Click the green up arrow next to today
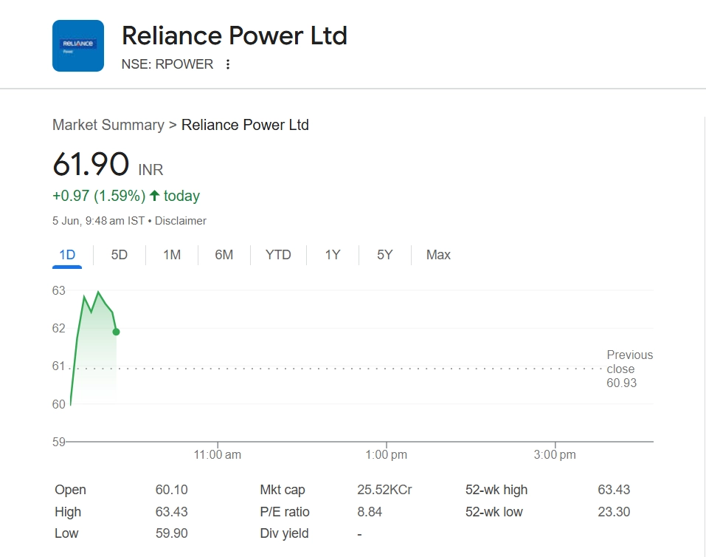This screenshot has width=706, height=557. coord(154,196)
